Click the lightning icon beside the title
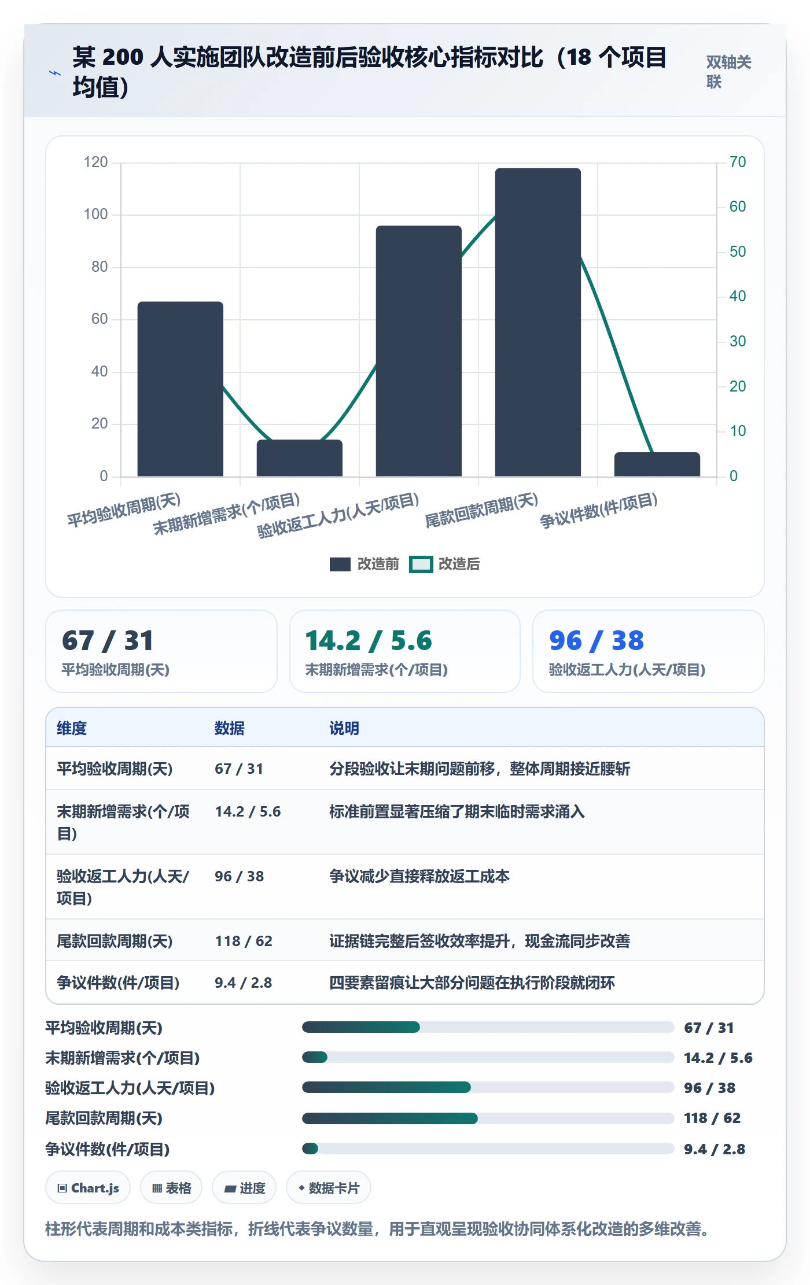 coord(55,73)
